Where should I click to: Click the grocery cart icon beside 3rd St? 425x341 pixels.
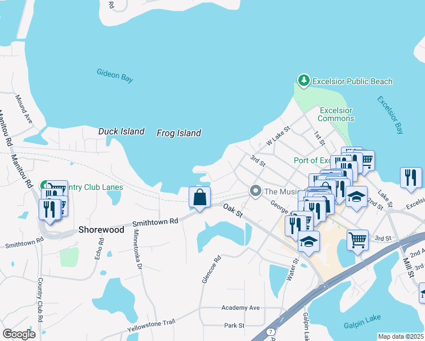pyautogui.click(x=357, y=239)
